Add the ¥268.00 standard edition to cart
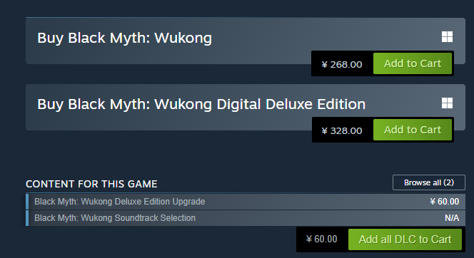The image size is (474, 258). pyautogui.click(x=413, y=63)
